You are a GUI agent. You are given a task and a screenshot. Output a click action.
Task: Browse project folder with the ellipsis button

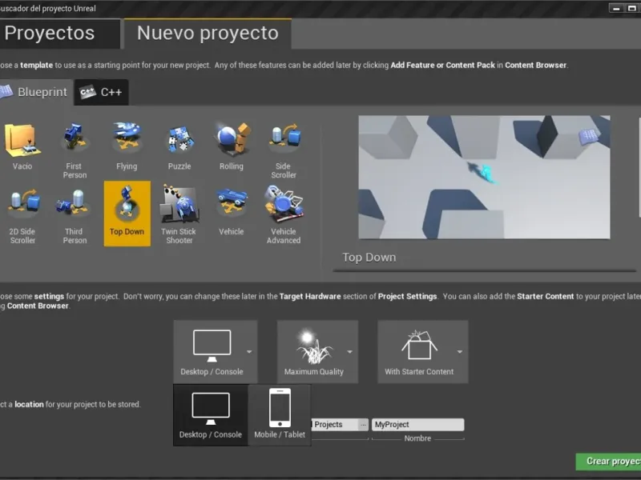pyautogui.click(x=363, y=425)
